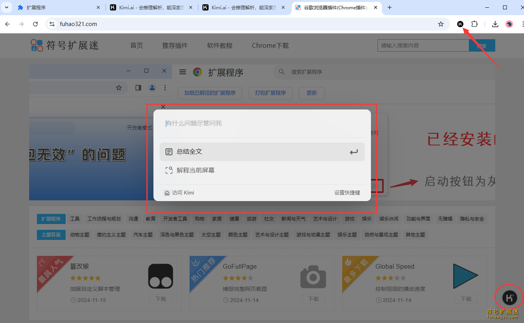Click the Kimi question input field
This screenshot has height=323, width=524.
262,123
